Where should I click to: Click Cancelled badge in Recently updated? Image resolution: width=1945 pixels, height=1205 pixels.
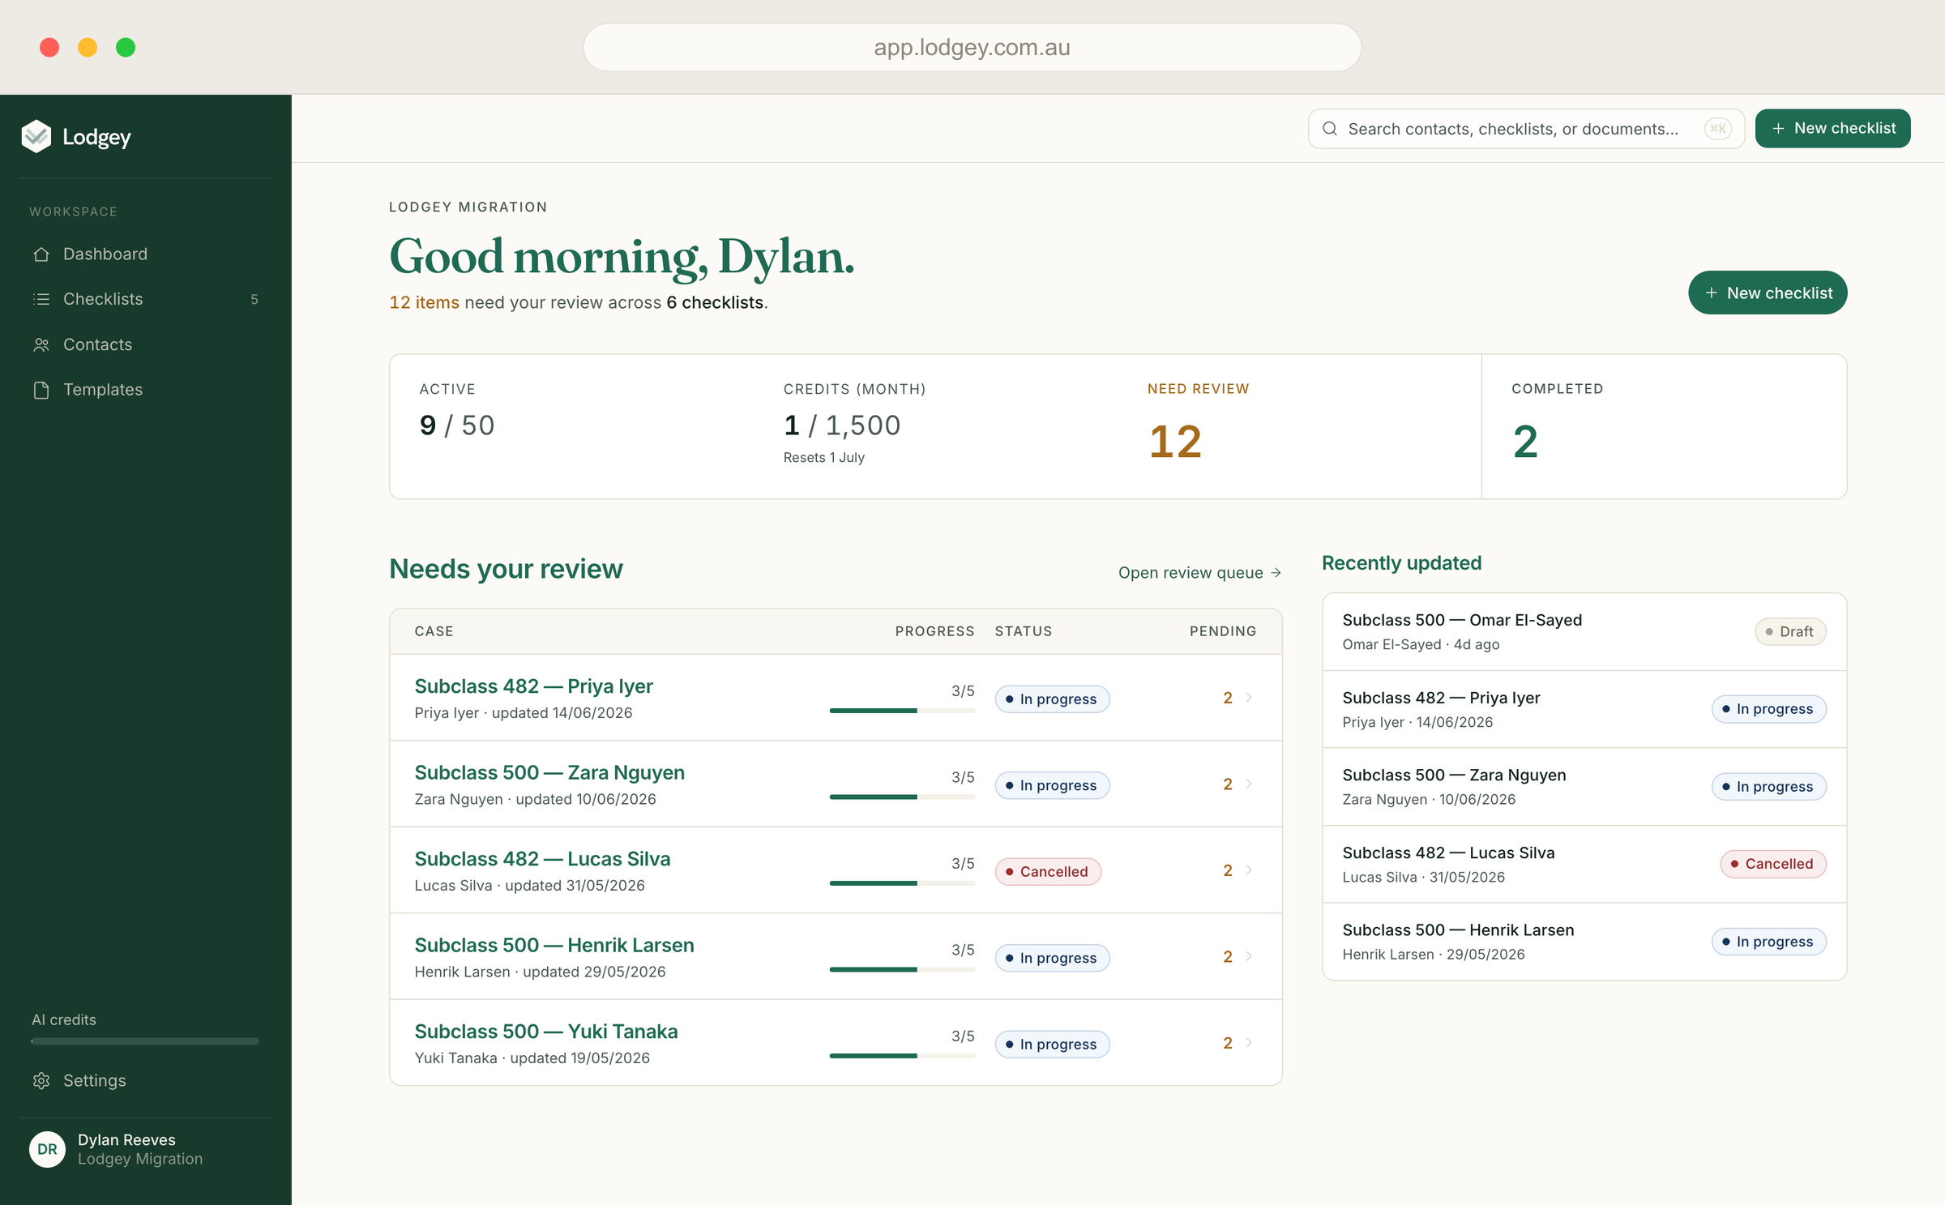point(1773,864)
